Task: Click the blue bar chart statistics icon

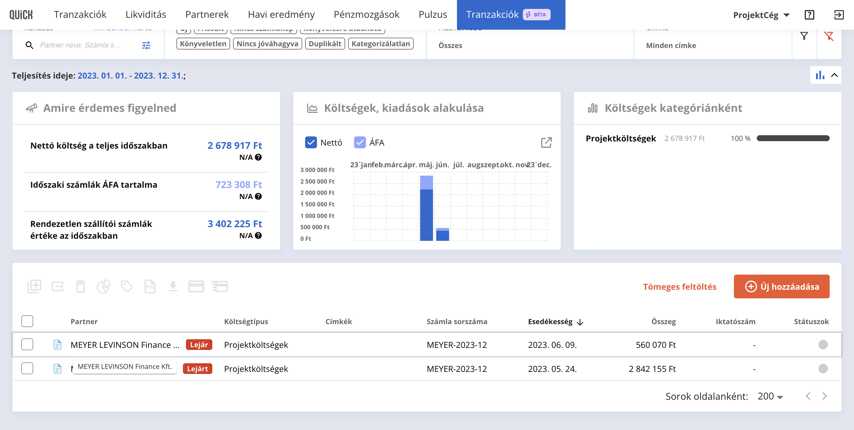Action: 820,75
